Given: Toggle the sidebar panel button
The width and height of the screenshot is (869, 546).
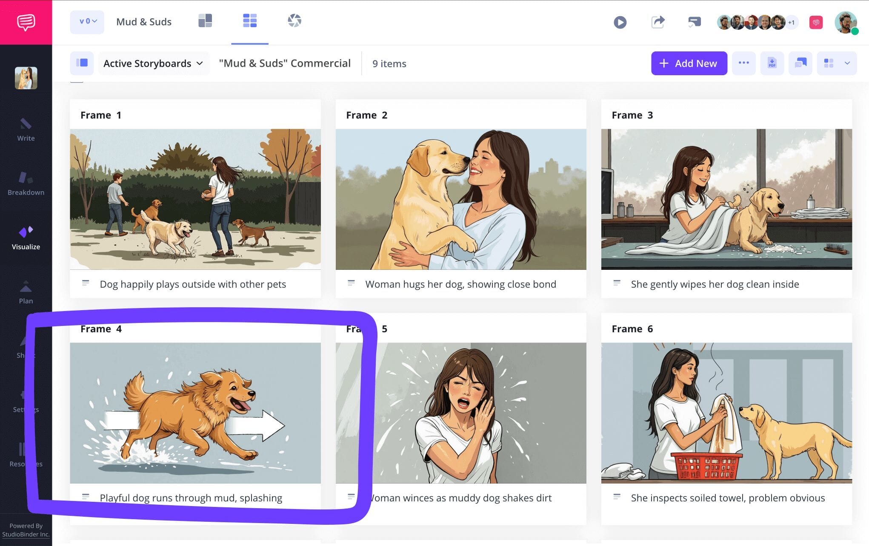Looking at the screenshot, I should click(x=82, y=63).
